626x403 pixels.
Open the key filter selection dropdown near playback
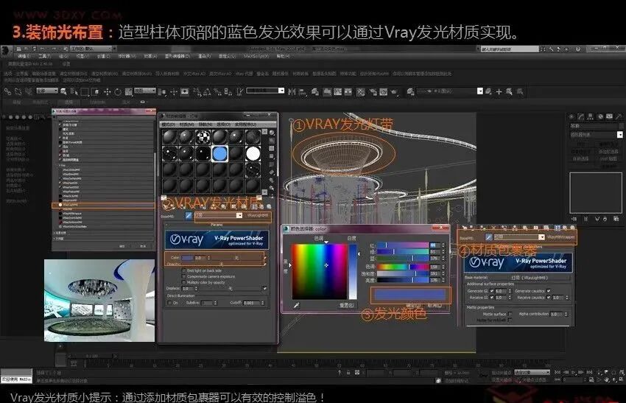click(532, 372)
